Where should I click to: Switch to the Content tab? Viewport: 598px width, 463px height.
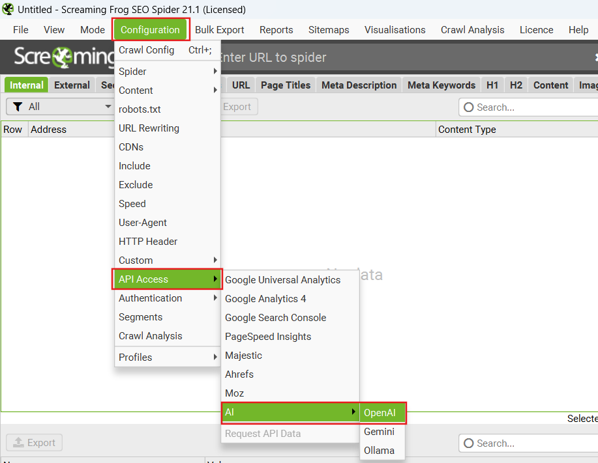tap(550, 85)
